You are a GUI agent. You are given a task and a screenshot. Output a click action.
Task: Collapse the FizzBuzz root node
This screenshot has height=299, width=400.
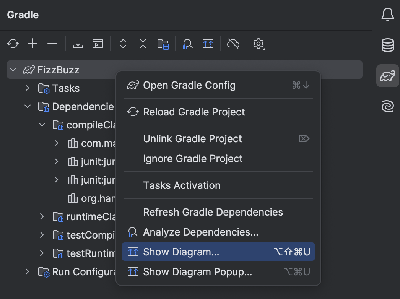13,70
